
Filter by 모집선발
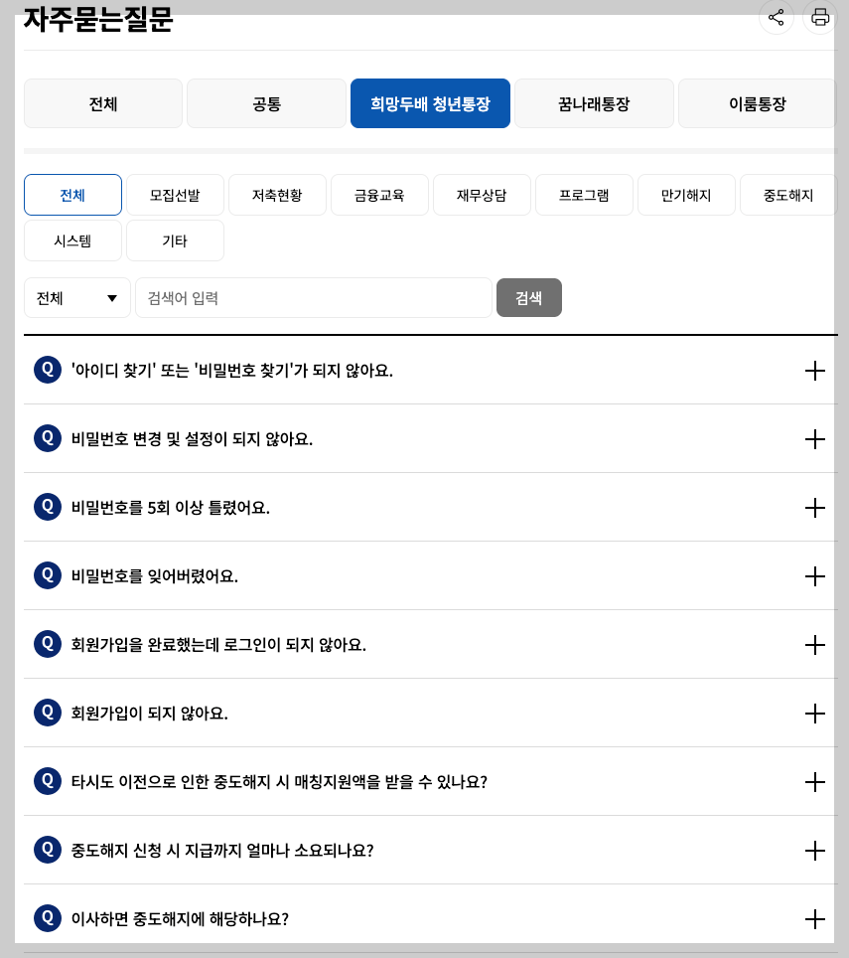pos(175,195)
